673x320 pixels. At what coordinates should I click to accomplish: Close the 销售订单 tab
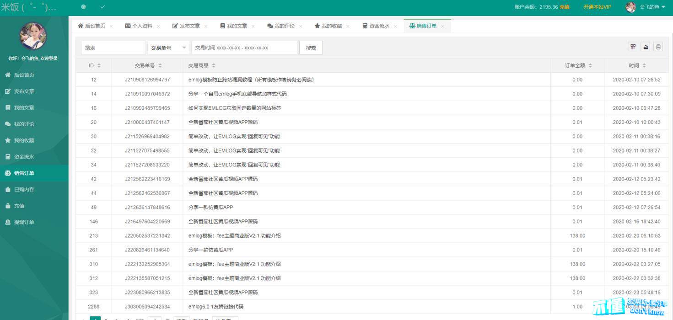point(442,27)
